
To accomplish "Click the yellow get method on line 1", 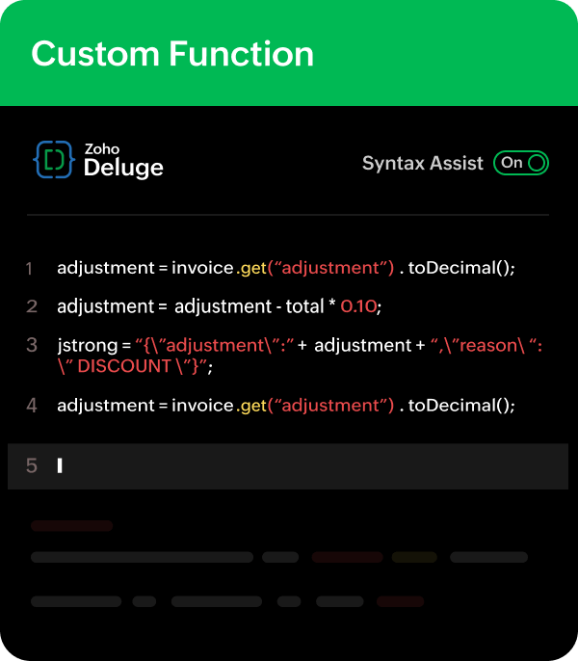I will click(x=252, y=268).
